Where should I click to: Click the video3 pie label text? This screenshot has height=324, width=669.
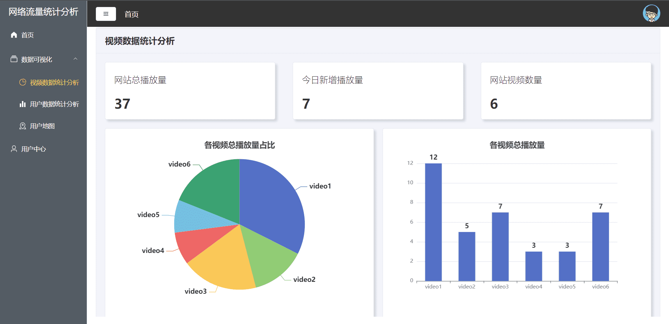click(x=195, y=291)
